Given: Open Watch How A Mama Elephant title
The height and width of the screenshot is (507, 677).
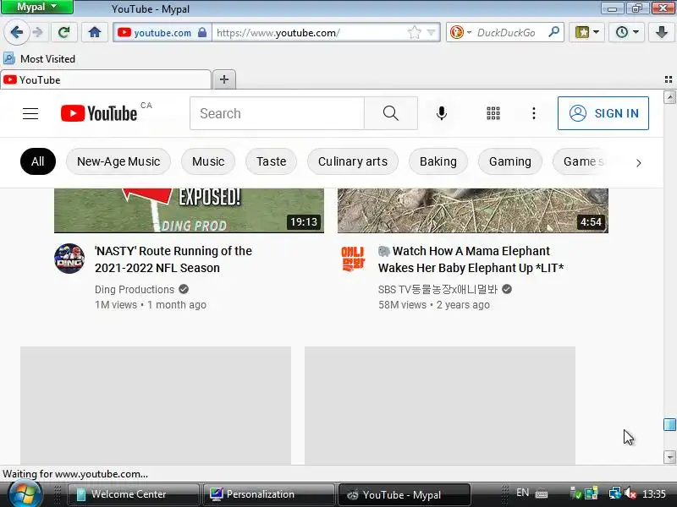Looking at the screenshot, I should click(471, 259).
